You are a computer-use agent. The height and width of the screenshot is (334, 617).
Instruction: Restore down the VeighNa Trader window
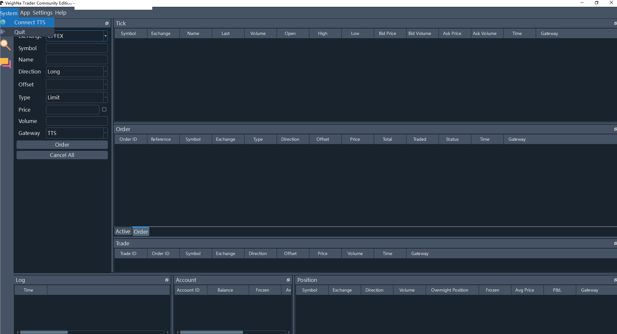[x=597, y=3]
